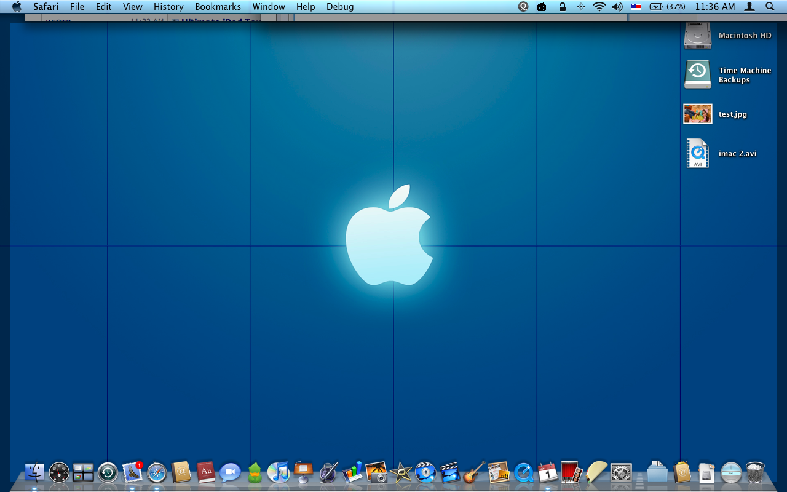Open iTunes from the Dock

pos(279,472)
